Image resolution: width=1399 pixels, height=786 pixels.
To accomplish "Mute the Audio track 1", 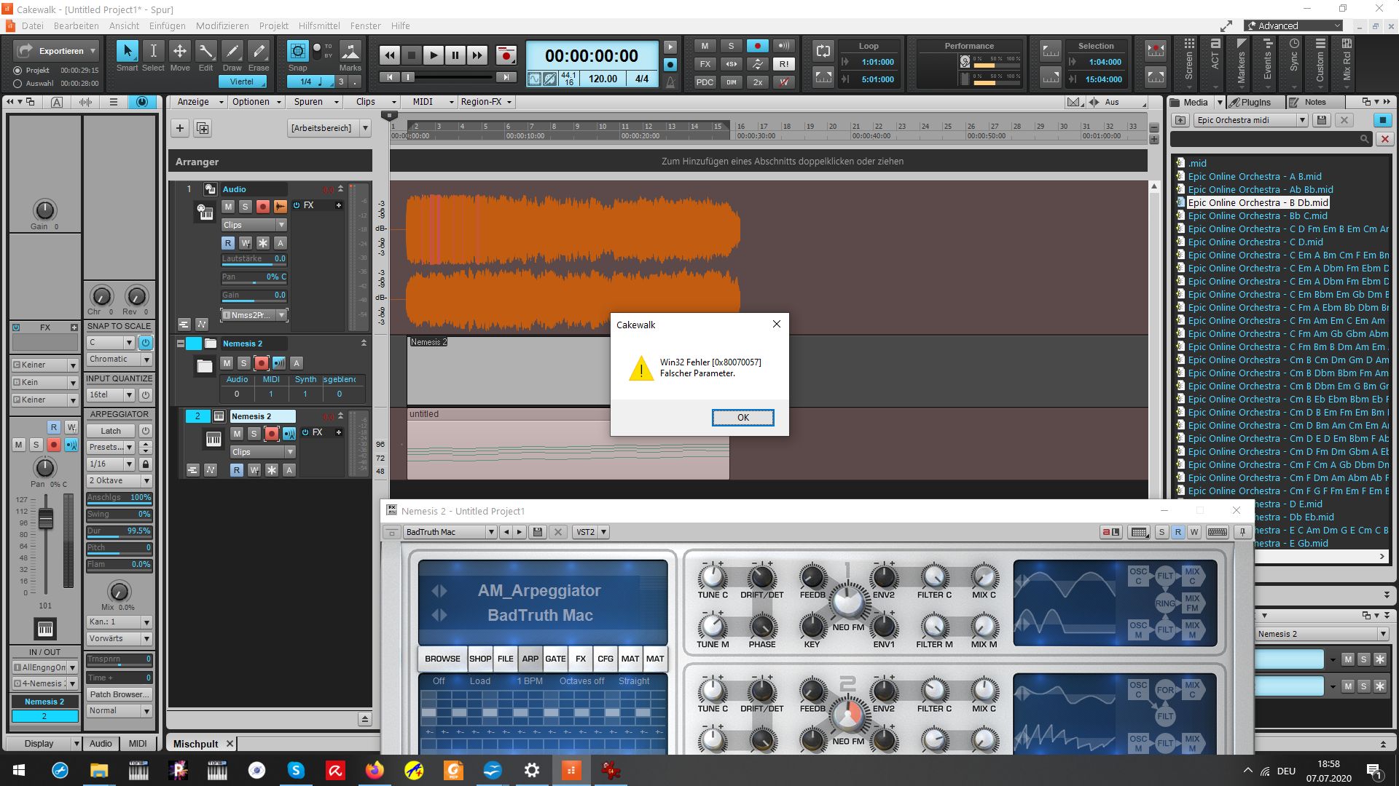I will 228,207.
